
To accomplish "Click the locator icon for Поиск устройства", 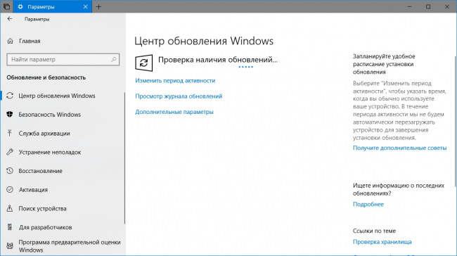I will tap(10, 208).
